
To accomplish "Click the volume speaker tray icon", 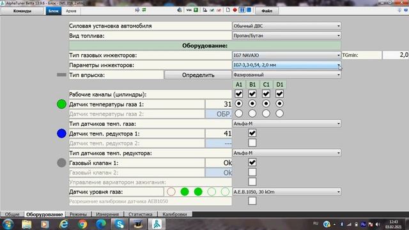I will 378,224.
